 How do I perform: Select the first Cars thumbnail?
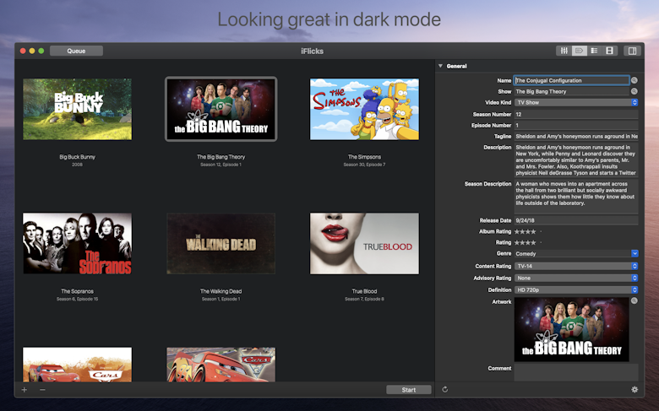click(78, 365)
